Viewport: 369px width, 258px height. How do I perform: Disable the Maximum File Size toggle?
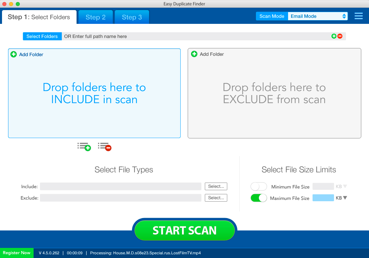point(259,198)
